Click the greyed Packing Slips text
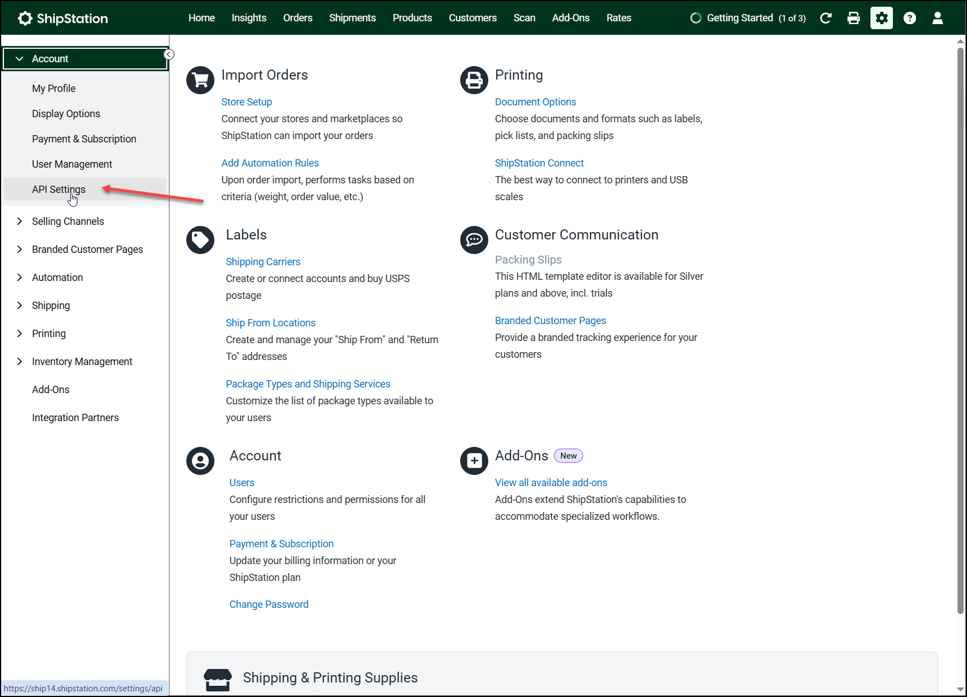967x697 pixels. [528, 260]
